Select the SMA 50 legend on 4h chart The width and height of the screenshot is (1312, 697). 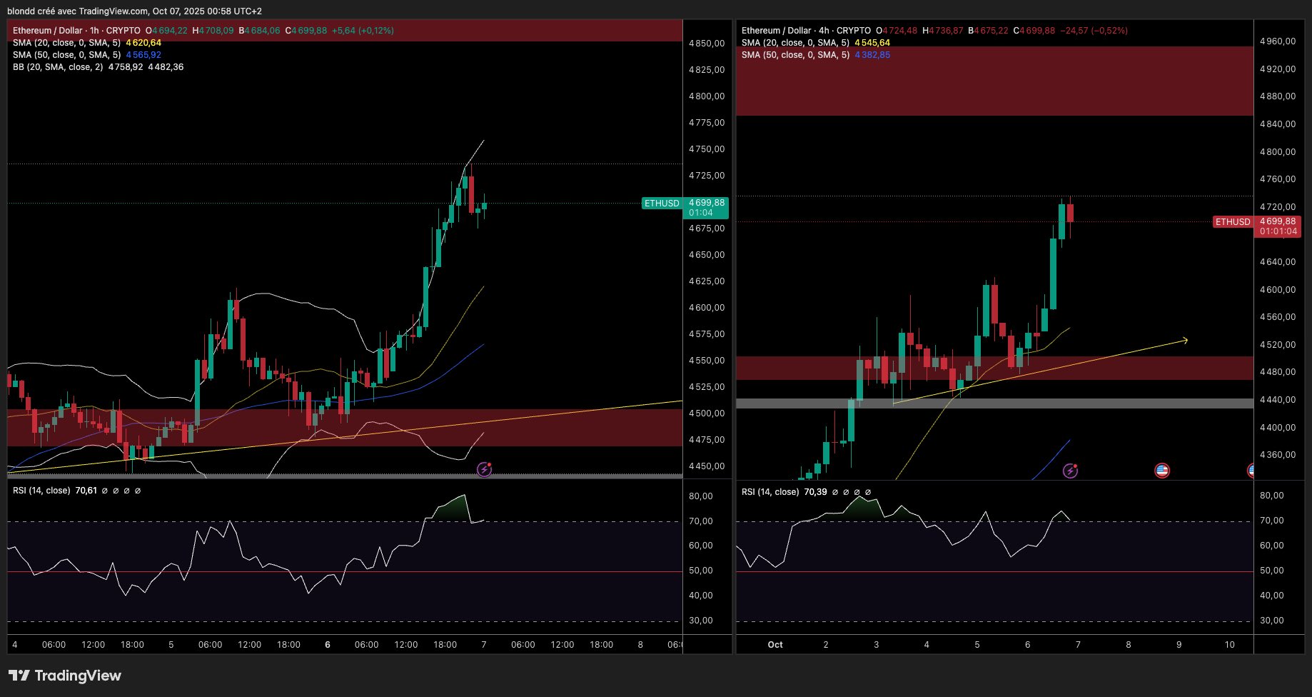(x=816, y=55)
